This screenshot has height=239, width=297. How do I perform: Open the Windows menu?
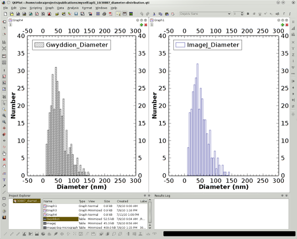101,8
